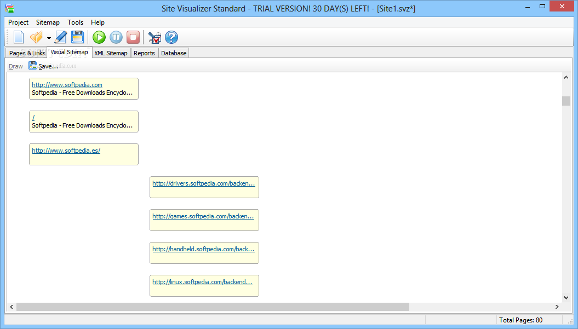Click the application icon in title bar

pos(10,8)
